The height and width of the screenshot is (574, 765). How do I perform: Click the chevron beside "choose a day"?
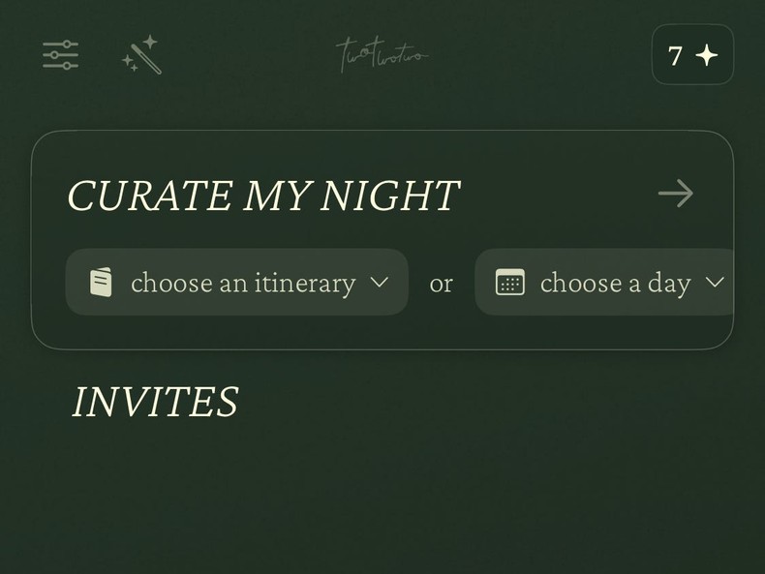click(x=715, y=283)
